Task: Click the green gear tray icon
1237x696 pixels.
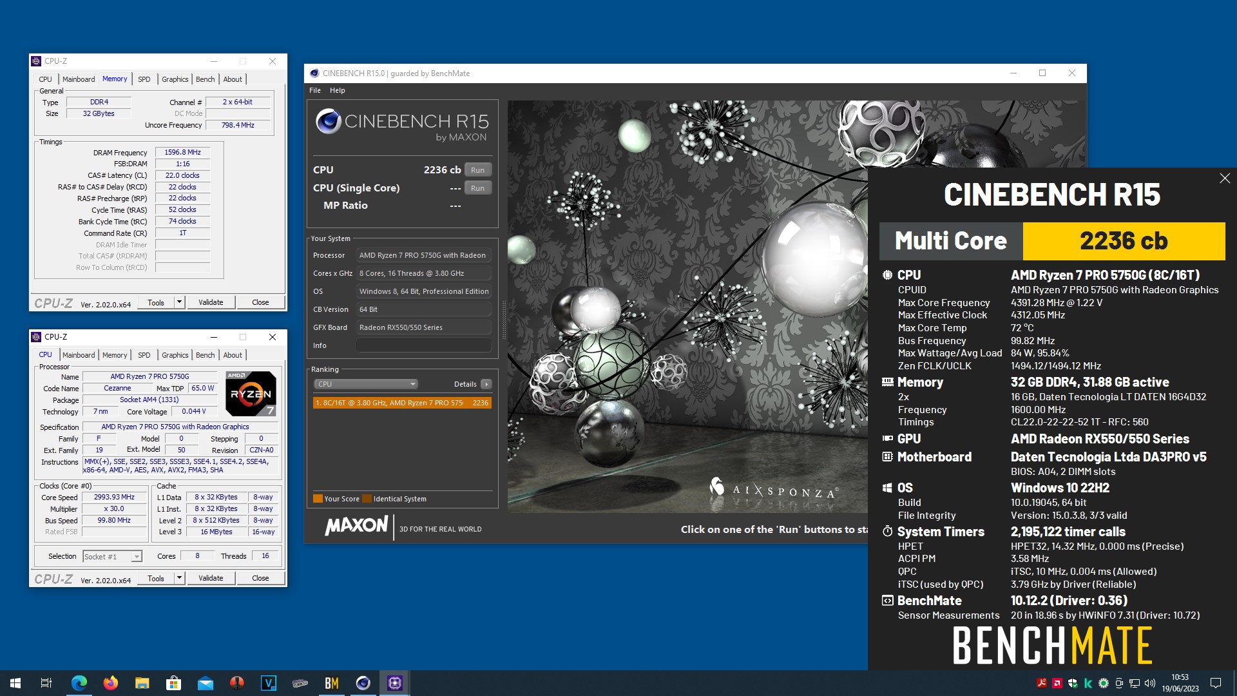Action: 1103,683
